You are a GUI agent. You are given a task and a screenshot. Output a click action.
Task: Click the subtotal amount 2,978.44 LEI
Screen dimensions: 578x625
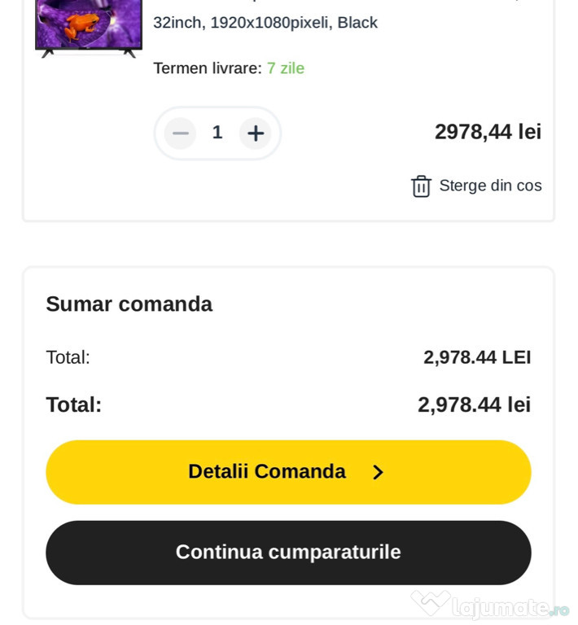(477, 357)
